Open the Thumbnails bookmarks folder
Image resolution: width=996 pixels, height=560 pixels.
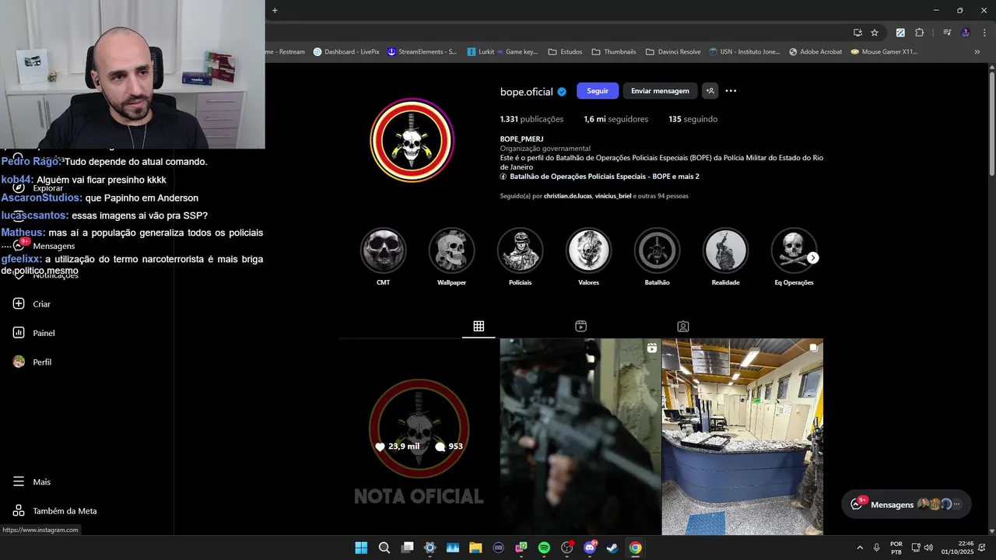(614, 52)
